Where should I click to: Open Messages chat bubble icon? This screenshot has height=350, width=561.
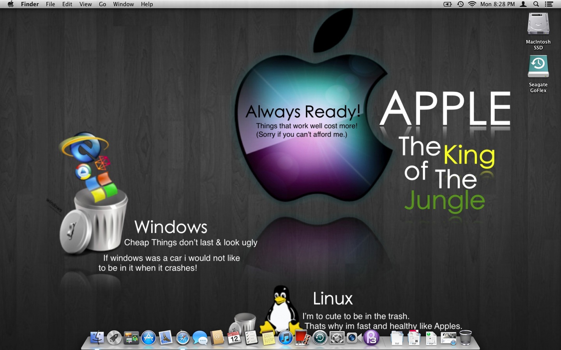[200, 338]
